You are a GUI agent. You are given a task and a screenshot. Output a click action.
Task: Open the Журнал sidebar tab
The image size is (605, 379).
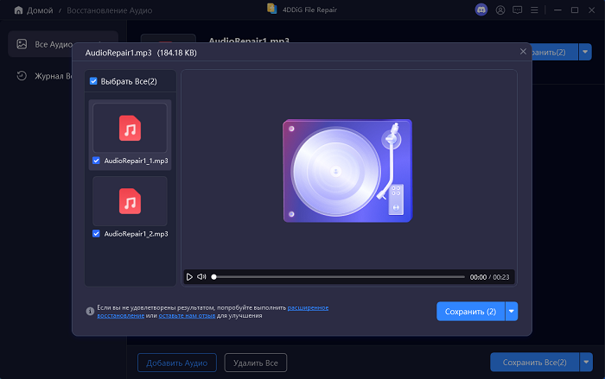43,76
